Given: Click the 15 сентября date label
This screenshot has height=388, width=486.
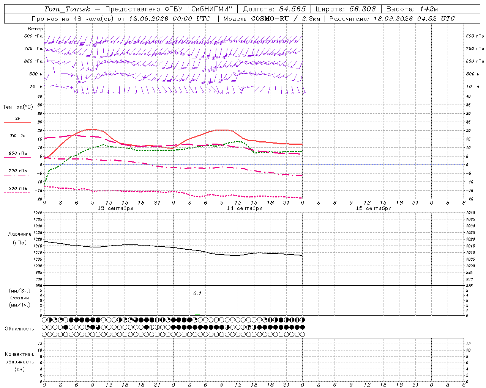Looking at the screenshot, I should (x=374, y=208).
